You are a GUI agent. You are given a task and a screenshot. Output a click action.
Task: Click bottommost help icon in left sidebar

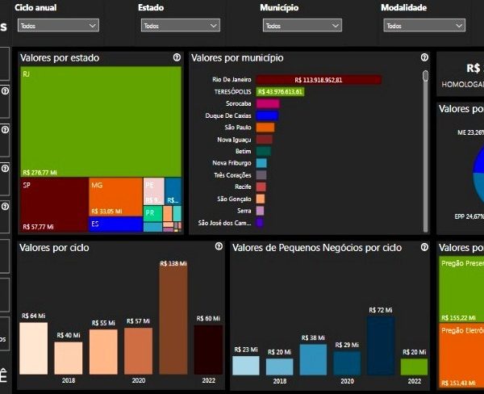coord(6,206)
